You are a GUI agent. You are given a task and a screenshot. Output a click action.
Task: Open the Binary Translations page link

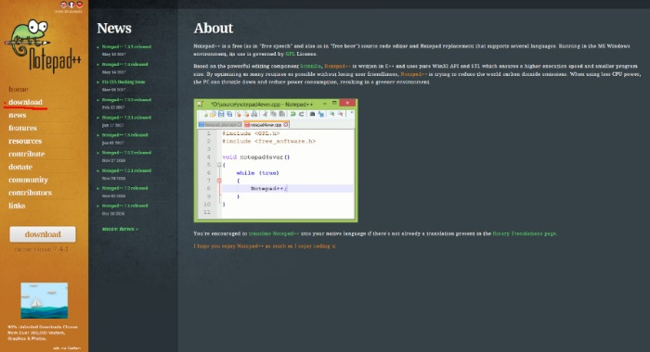tap(525, 233)
